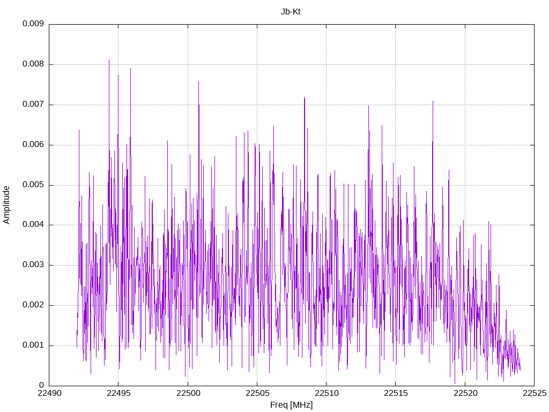Image resolution: width=549 pixels, height=412 pixels.
Task: Click the x-axis tick label 22525
Action: tap(535, 393)
